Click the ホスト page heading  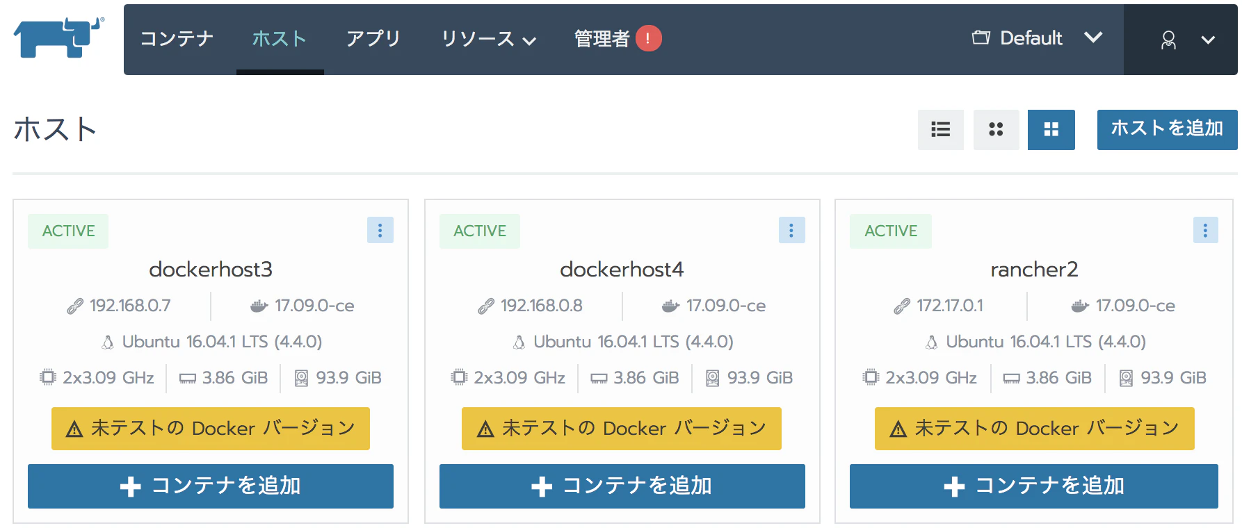(x=55, y=129)
